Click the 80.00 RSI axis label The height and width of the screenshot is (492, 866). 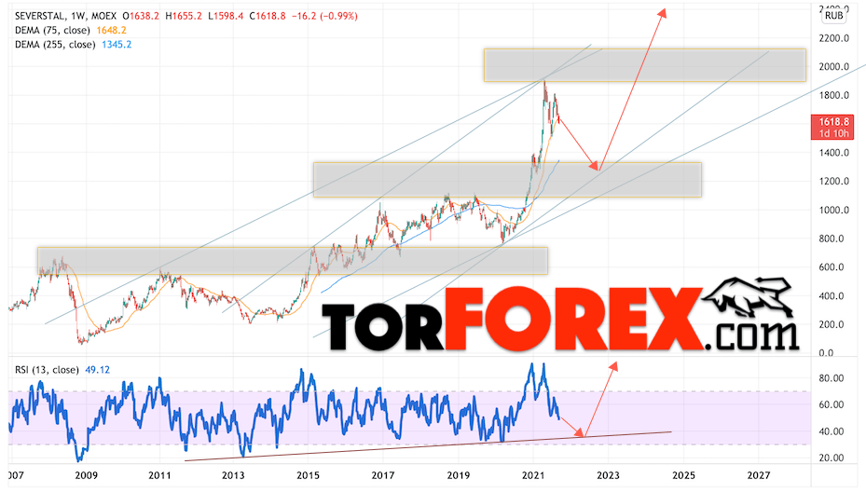point(832,379)
